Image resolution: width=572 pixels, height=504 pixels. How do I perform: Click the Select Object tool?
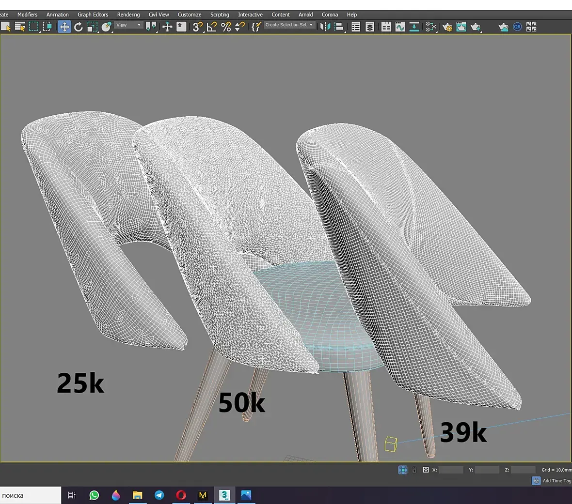[x=5, y=27]
